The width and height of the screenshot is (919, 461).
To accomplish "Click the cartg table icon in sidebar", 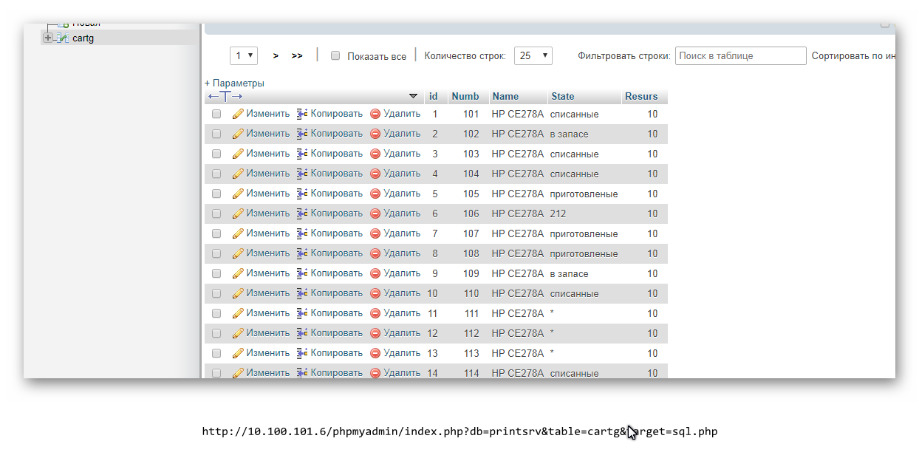I will point(64,38).
